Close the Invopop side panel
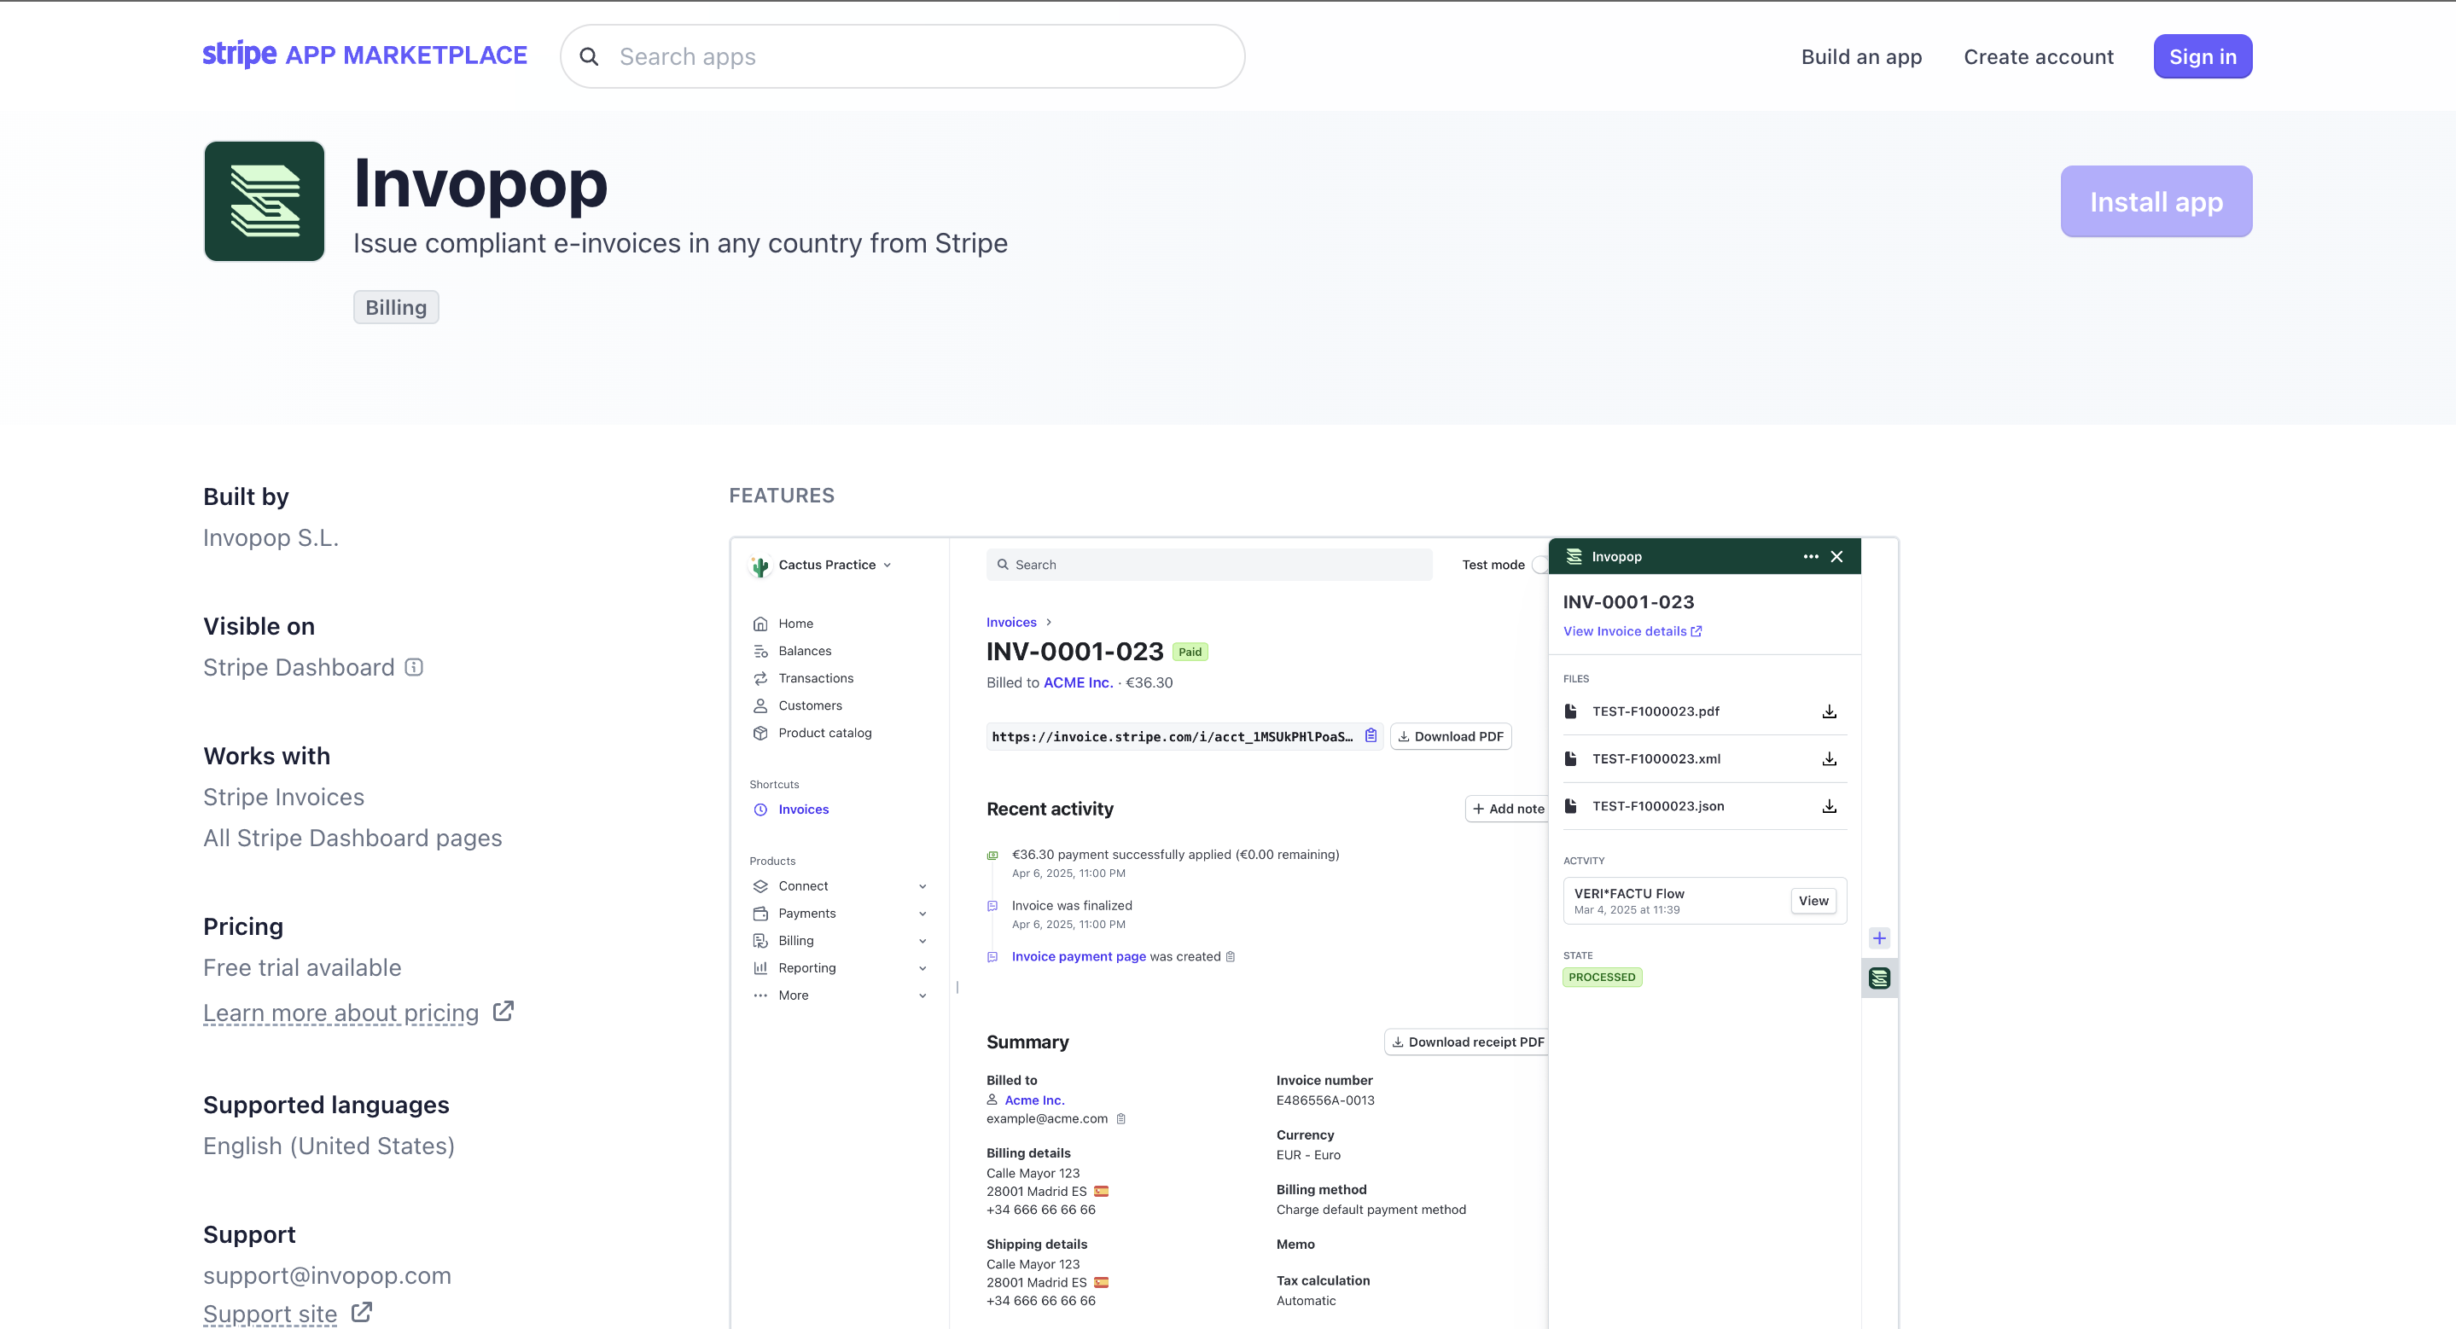This screenshot has width=2456, height=1329. pos(1836,556)
